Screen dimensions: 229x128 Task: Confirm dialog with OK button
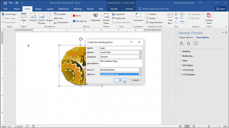coord(120,80)
